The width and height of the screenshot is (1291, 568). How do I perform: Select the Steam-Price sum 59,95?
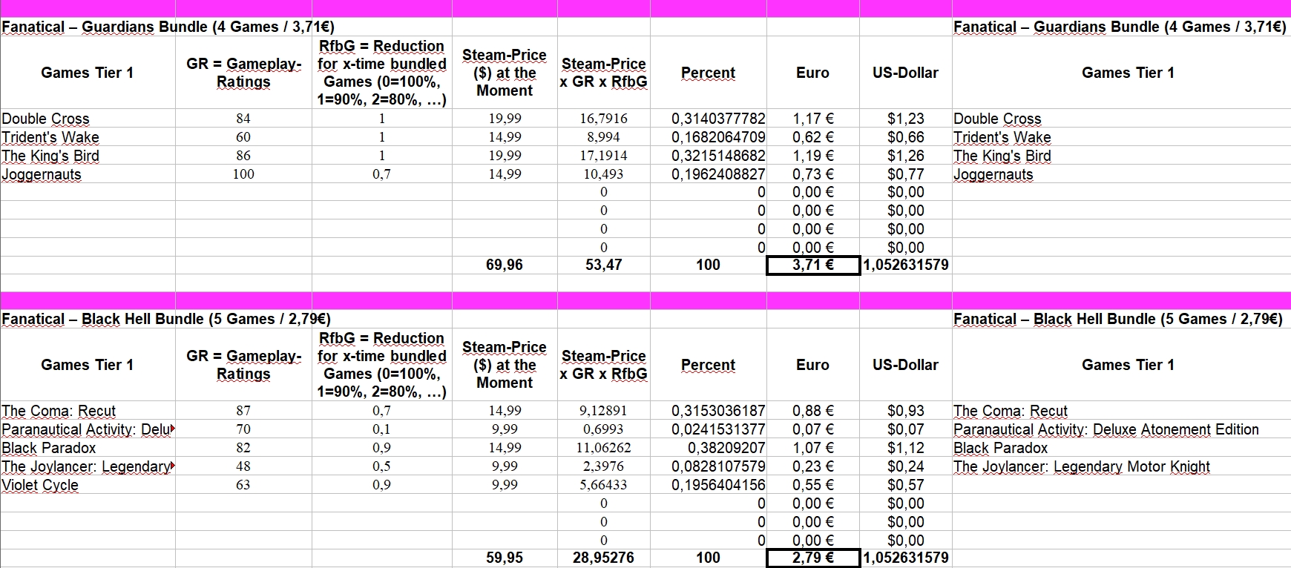505,557
